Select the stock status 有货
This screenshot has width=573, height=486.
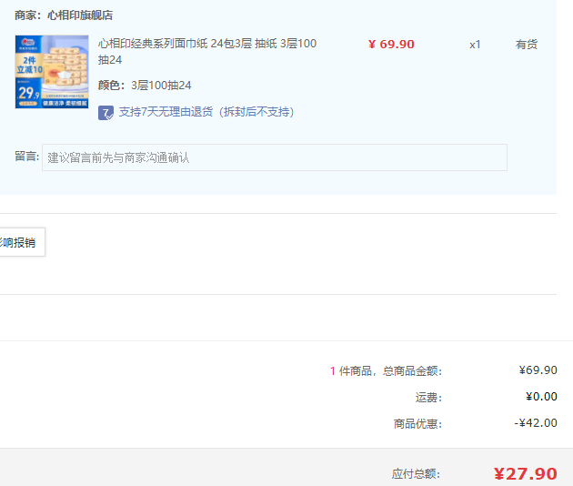click(x=527, y=45)
